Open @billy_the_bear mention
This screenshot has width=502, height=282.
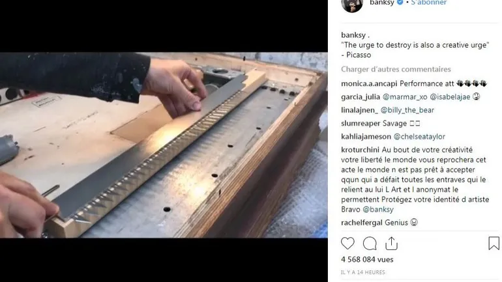tap(407, 110)
